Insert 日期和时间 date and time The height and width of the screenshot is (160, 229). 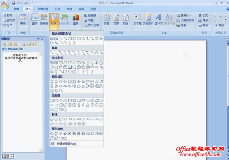click(185, 20)
